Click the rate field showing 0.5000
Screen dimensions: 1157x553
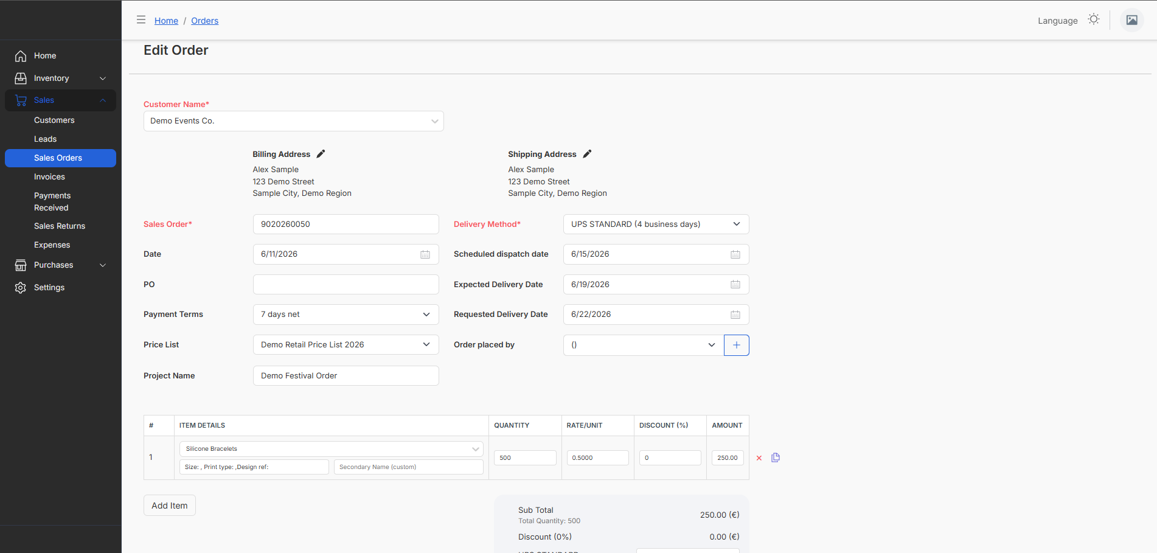pyautogui.click(x=597, y=457)
